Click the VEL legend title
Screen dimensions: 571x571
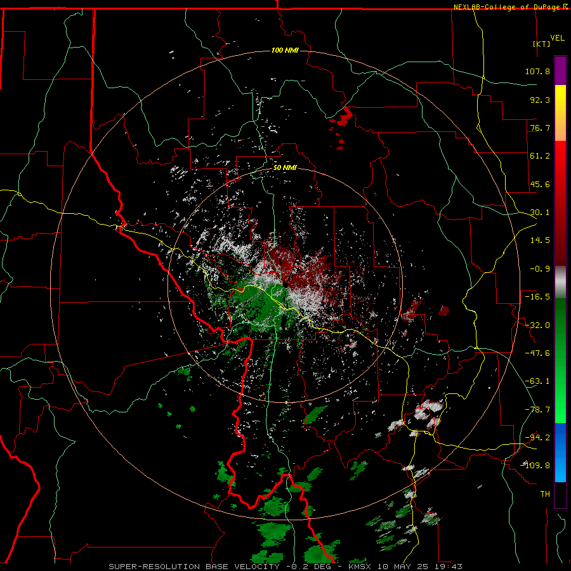557,38
